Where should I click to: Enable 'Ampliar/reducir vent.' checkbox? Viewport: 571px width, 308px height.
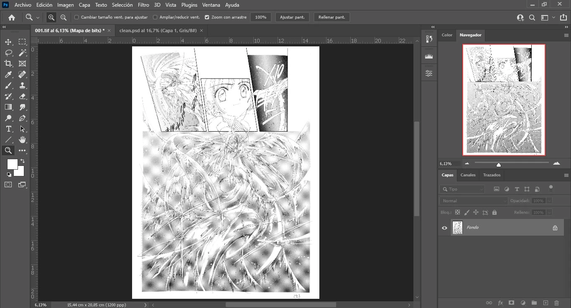[x=155, y=18]
